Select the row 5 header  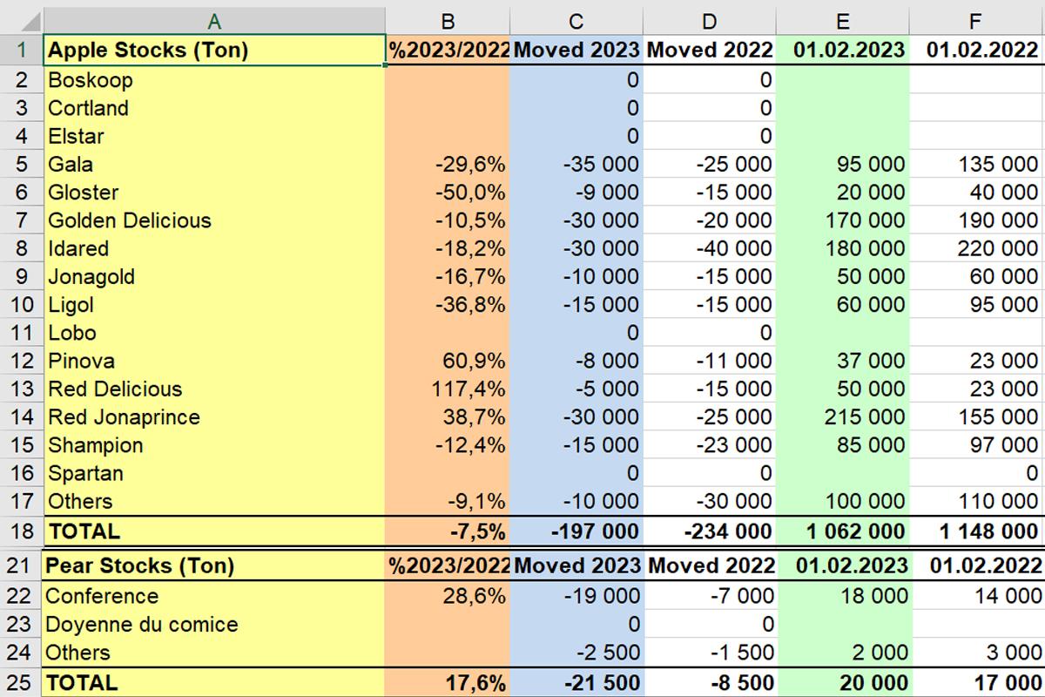(21, 165)
